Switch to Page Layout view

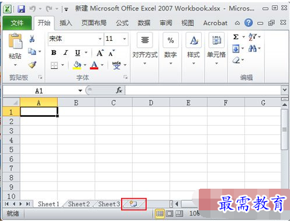coord(170,213)
